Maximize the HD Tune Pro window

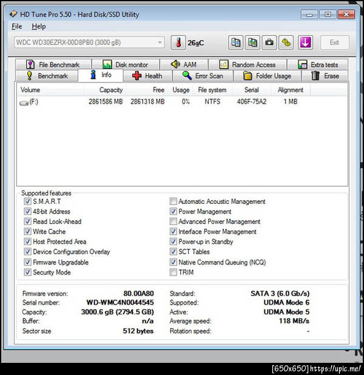[x=328, y=15]
